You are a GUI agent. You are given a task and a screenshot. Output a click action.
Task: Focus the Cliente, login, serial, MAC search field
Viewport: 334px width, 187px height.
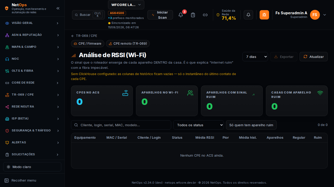click(x=121, y=125)
